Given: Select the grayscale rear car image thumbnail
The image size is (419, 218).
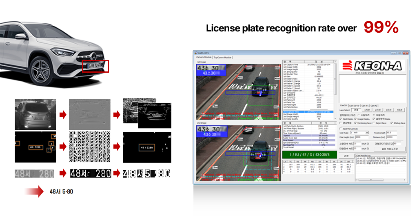Looking at the screenshot, I should [35, 114].
